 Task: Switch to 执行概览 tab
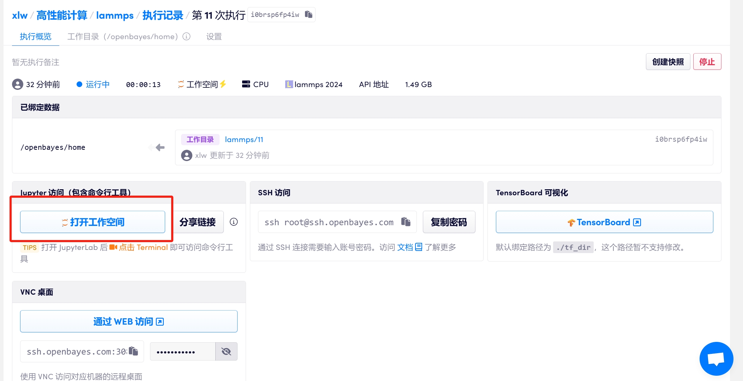35,37
